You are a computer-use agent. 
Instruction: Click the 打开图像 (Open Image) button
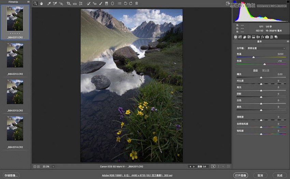click(x=241, y=175)
